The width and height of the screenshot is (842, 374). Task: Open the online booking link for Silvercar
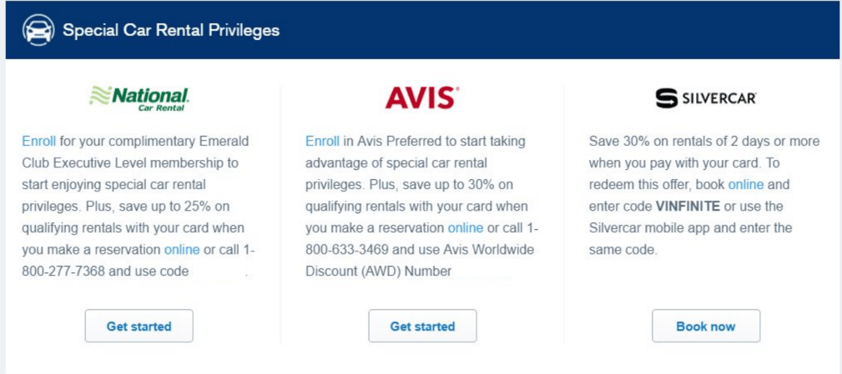click(x=746, y=185)
